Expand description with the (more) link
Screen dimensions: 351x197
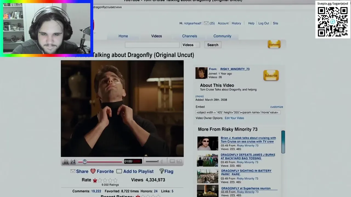[199, 96]
